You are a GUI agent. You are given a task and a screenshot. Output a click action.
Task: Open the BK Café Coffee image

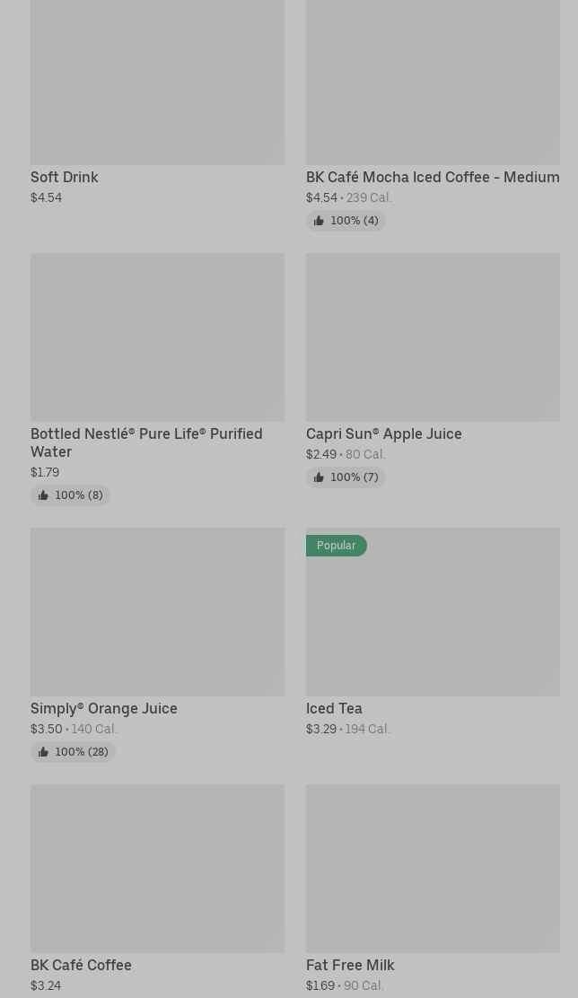pyautogui.click(x=157, y=868)
